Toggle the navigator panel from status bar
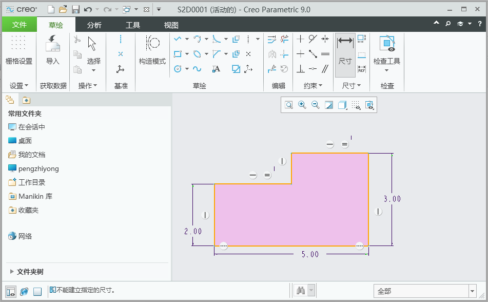 pyautogui.click(x=11, y=291)
